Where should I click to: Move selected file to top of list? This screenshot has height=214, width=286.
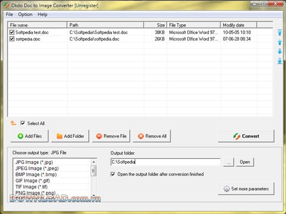(x=280, y=32)
